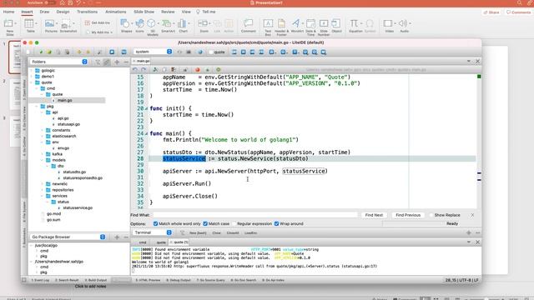This screenshot has height=300, width=534.
Task: Expand the elasticsearch folder
Action: click(43, 136)
